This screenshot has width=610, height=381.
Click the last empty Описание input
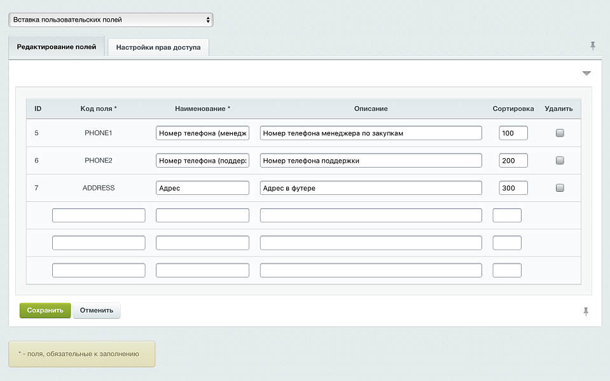371,271
